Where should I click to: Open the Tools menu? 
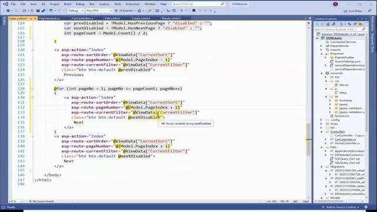(x=118, y=4)
